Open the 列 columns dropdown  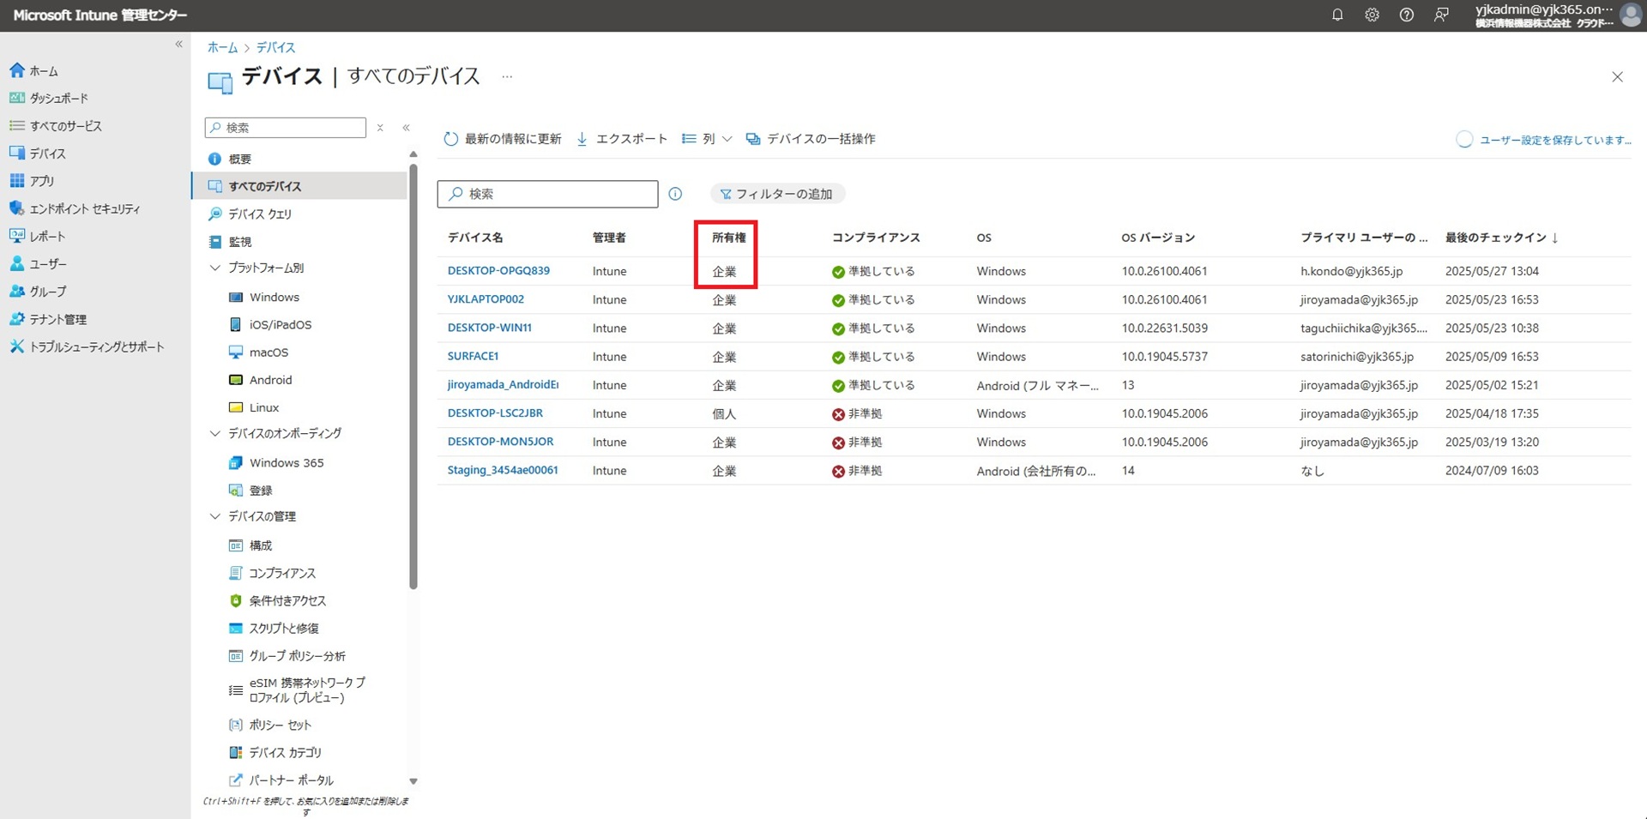pyautogui.click(x=707, y=139)
